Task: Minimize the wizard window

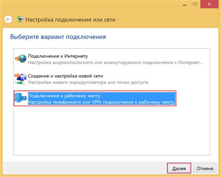Action: (185, 5)
